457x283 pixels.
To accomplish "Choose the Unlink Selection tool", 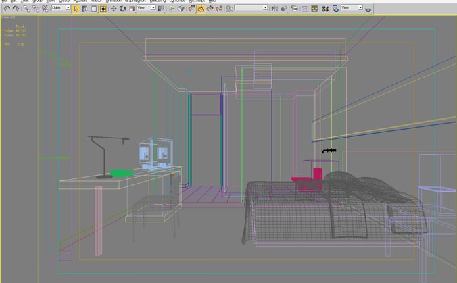I will click(x=36, y=9).
